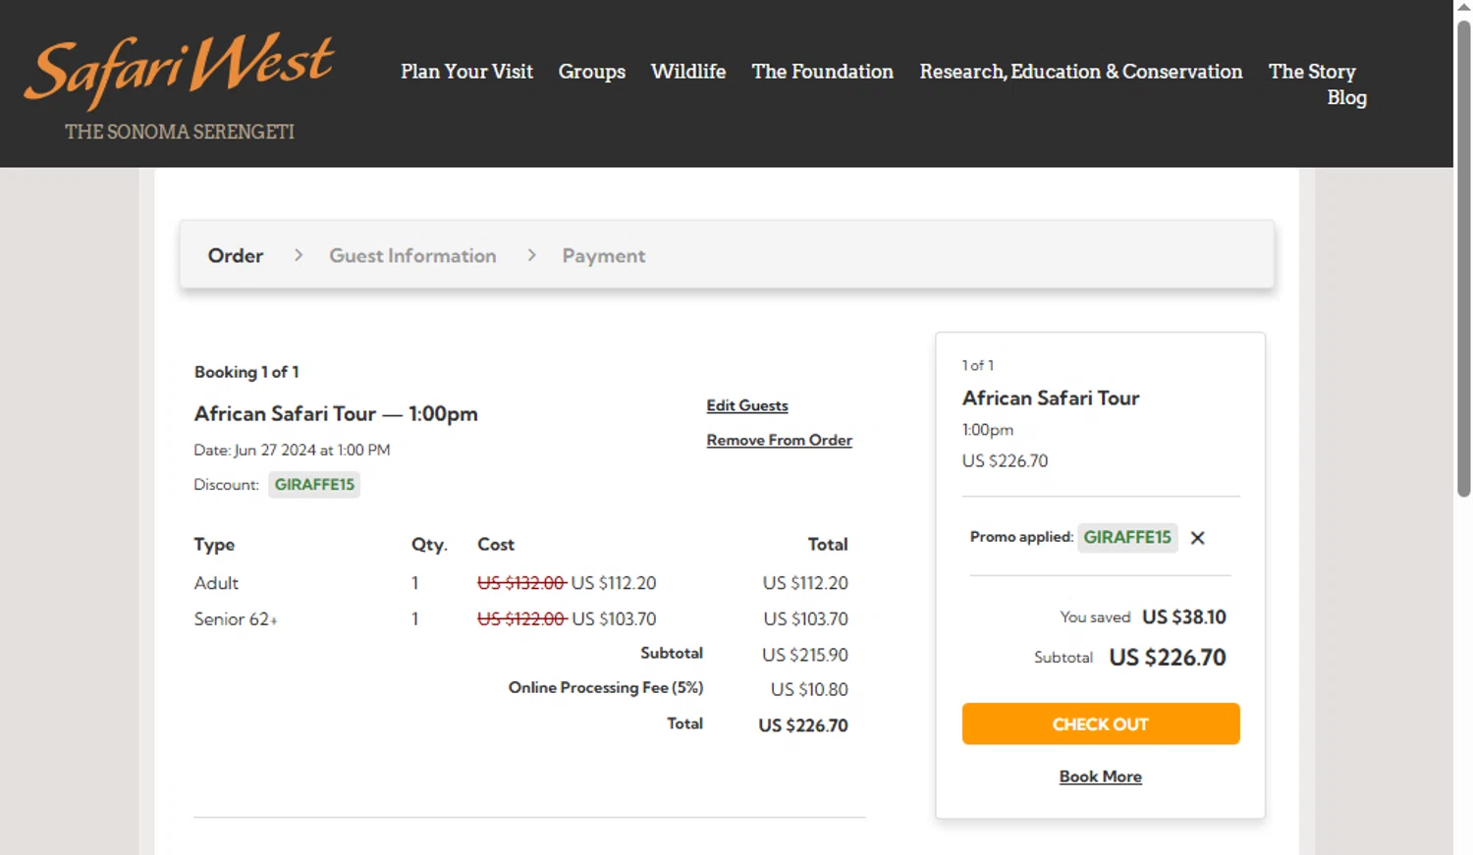This screenshot has height=855, width=1473.
Task: Open Research, Education & Conservation menu
Action: 1080,72
